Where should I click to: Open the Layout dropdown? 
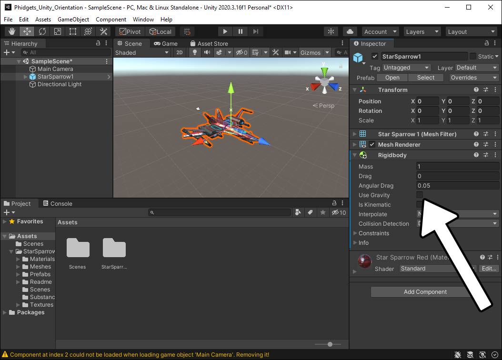click(x=471, y=31)
